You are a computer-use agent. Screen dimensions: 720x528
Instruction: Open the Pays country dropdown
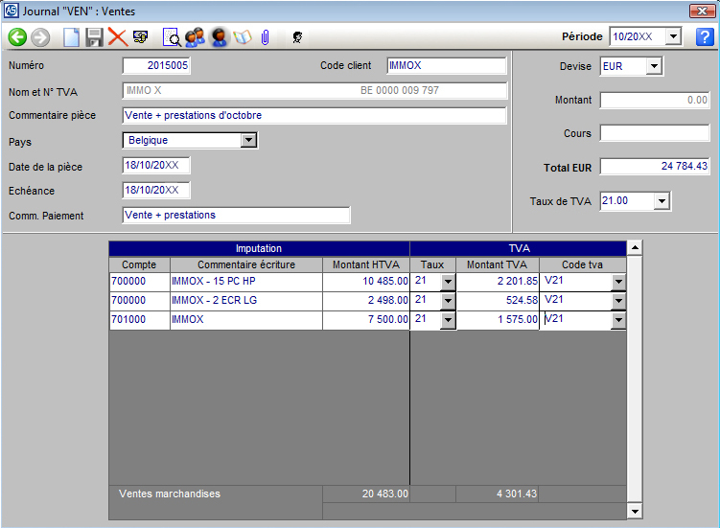point(248,140)
